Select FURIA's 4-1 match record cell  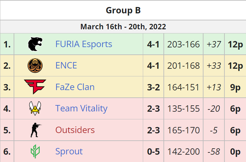[153, 44]
